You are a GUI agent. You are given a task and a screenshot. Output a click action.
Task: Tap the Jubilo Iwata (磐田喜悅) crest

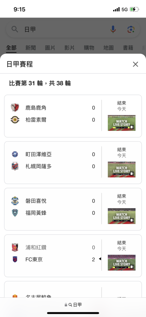15,201
